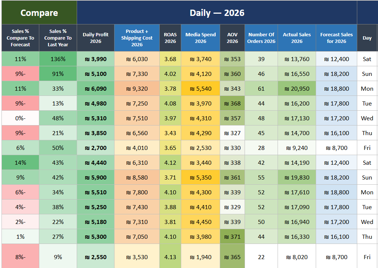Select the ₪ 9,320 product cost cell
This screenshot has height=268, width=378.
(x=137, y=88)
